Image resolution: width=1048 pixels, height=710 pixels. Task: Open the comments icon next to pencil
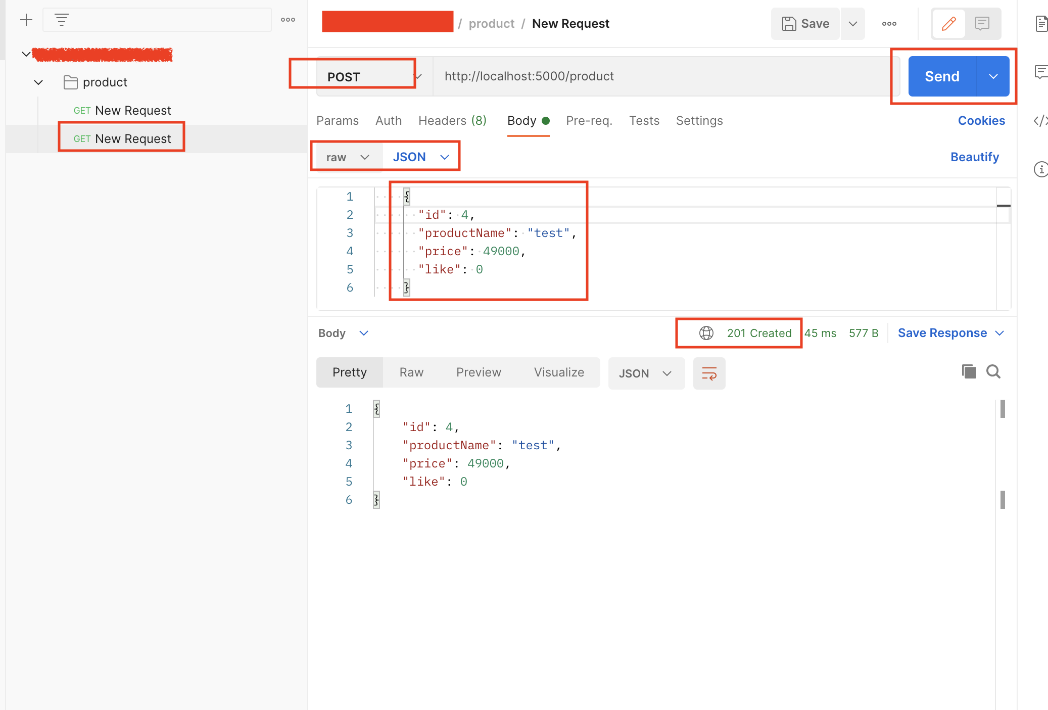[982, 23]
